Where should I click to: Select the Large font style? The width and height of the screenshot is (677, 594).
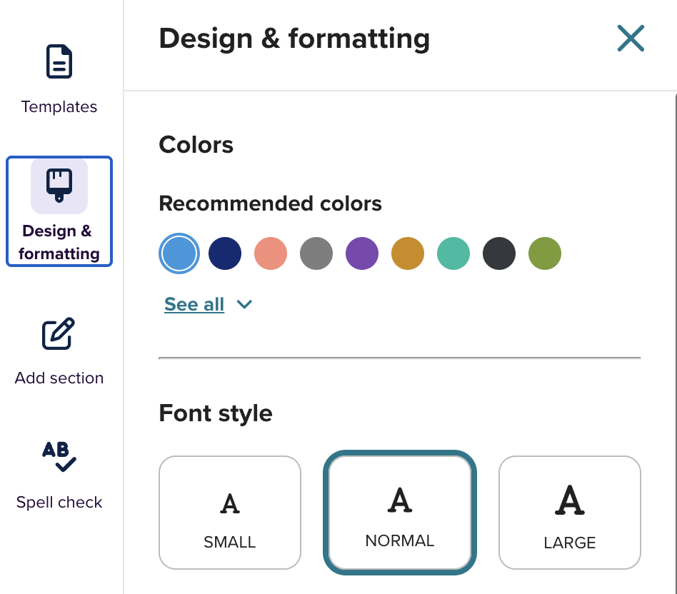(x=570, y=513)
